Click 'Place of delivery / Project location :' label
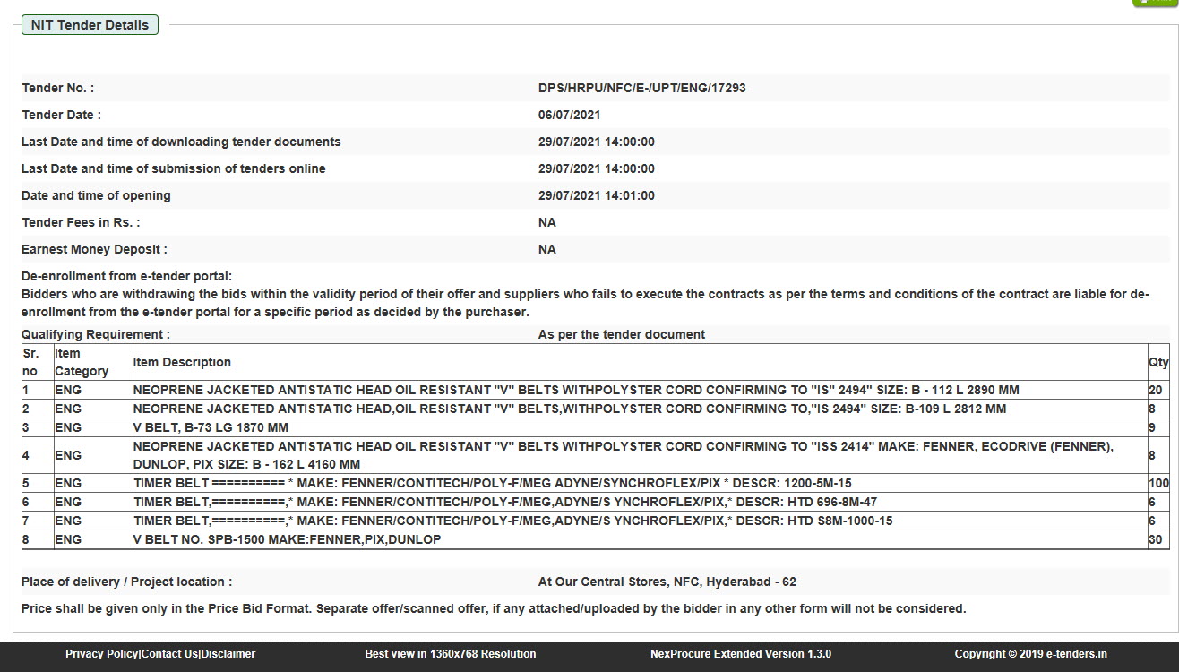The width and height of the screenshot is (1179, 672). click(126, 582)
